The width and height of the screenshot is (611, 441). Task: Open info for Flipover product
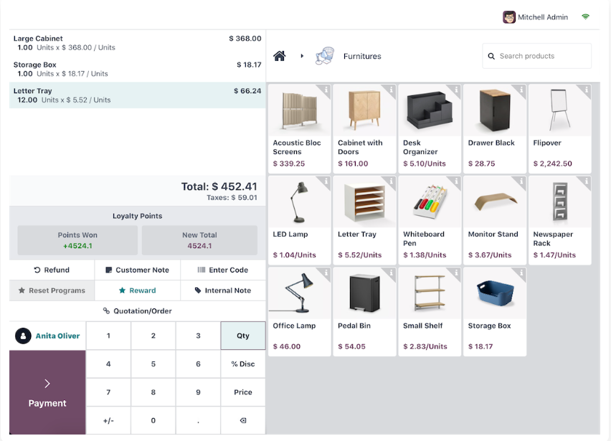coord(586,90)
